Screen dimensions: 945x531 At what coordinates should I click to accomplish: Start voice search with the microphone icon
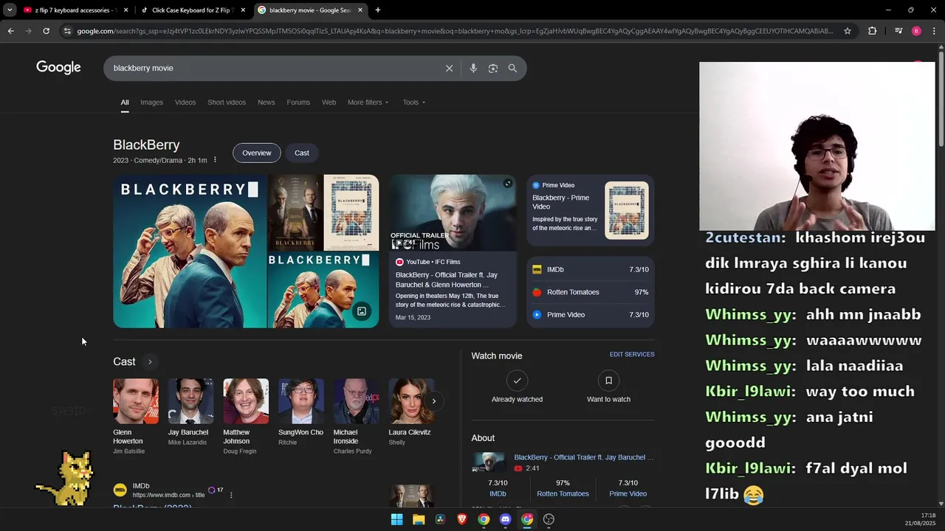coord(473,68)
